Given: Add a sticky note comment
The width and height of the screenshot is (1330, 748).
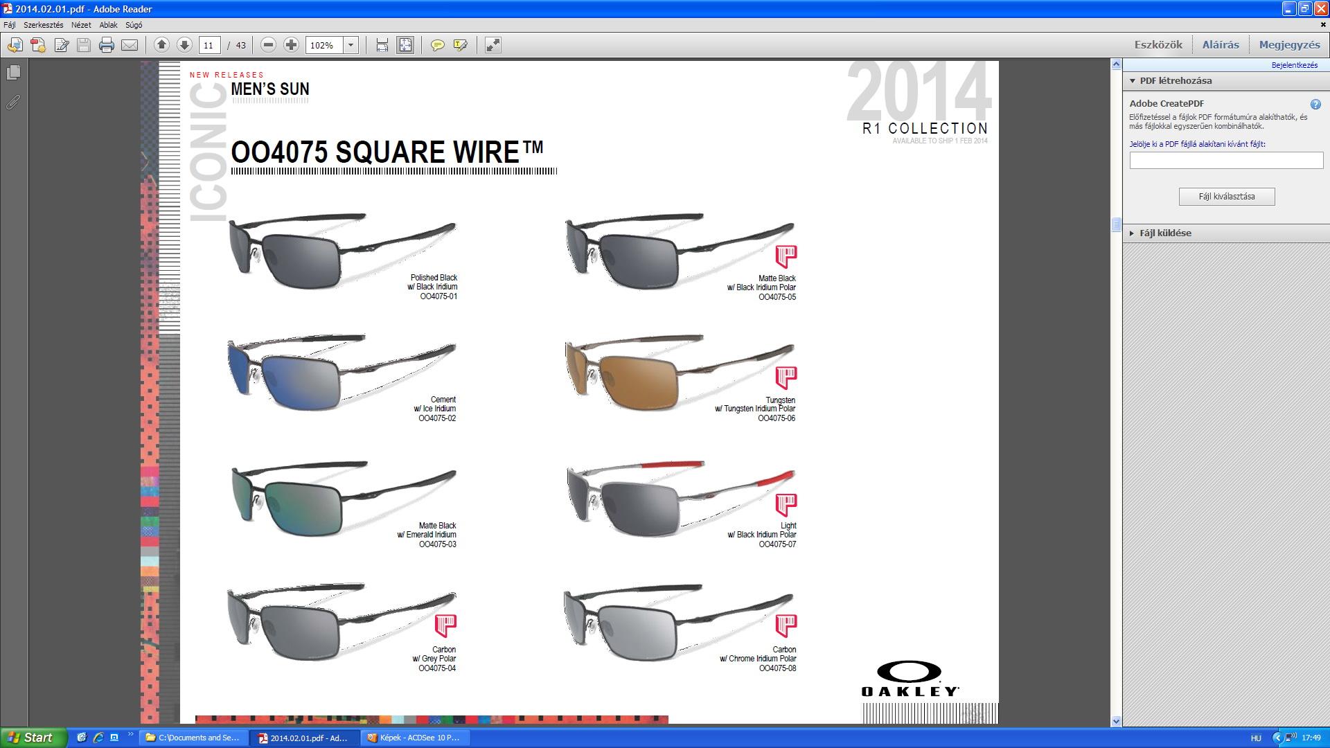Looking at the screenshot, I should [x=437, y=45].
